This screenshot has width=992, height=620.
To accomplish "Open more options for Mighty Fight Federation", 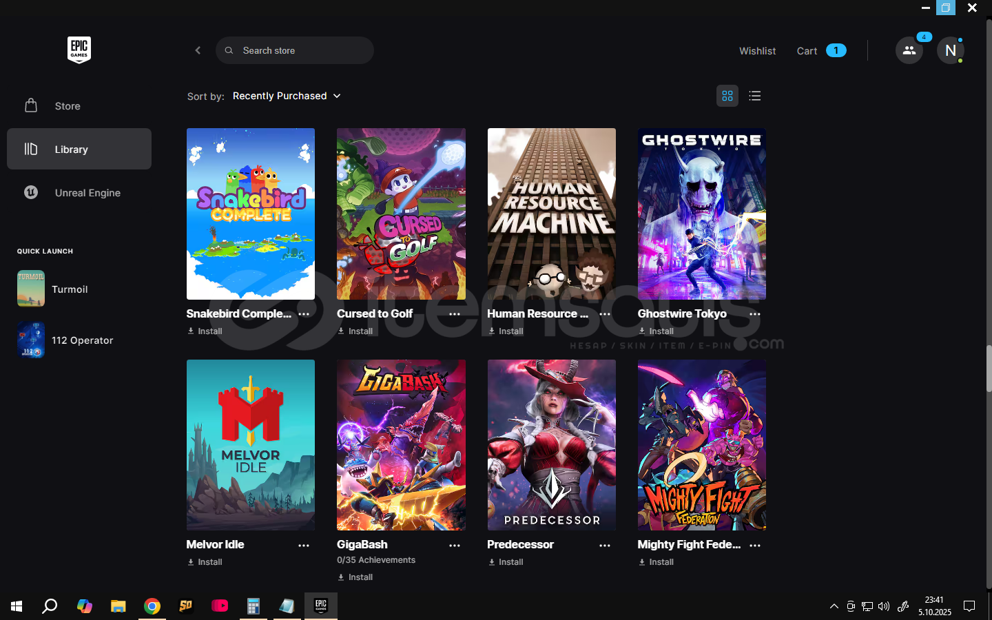I will click(x=755, y=546).
